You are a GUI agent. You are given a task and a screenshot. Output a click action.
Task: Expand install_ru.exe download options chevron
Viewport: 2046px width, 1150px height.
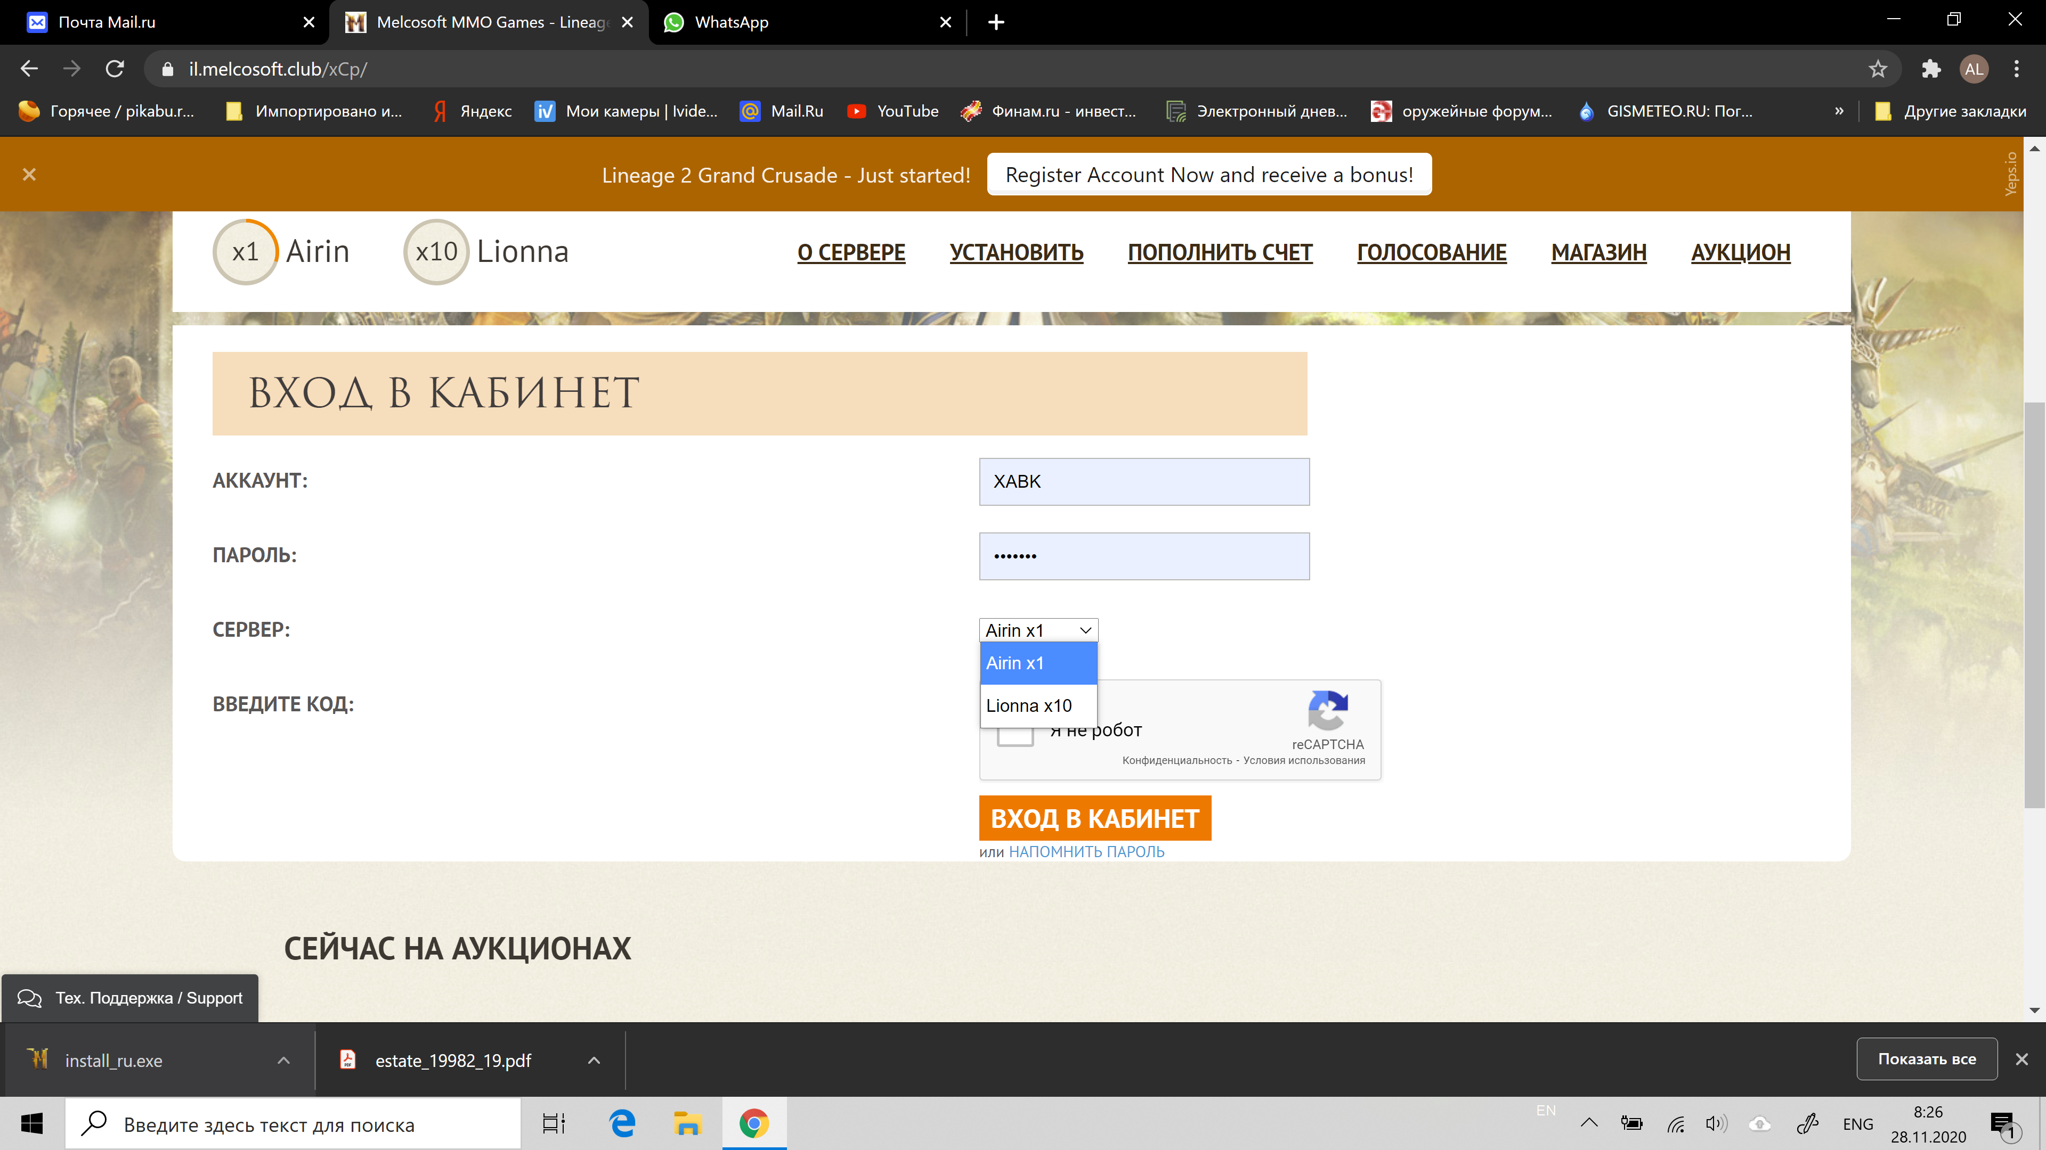(x=283, y=1061)
